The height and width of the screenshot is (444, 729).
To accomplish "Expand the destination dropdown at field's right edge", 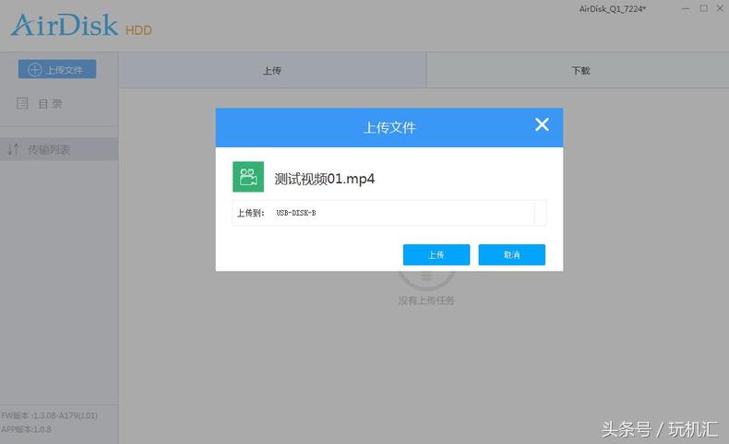I will 541,213.
